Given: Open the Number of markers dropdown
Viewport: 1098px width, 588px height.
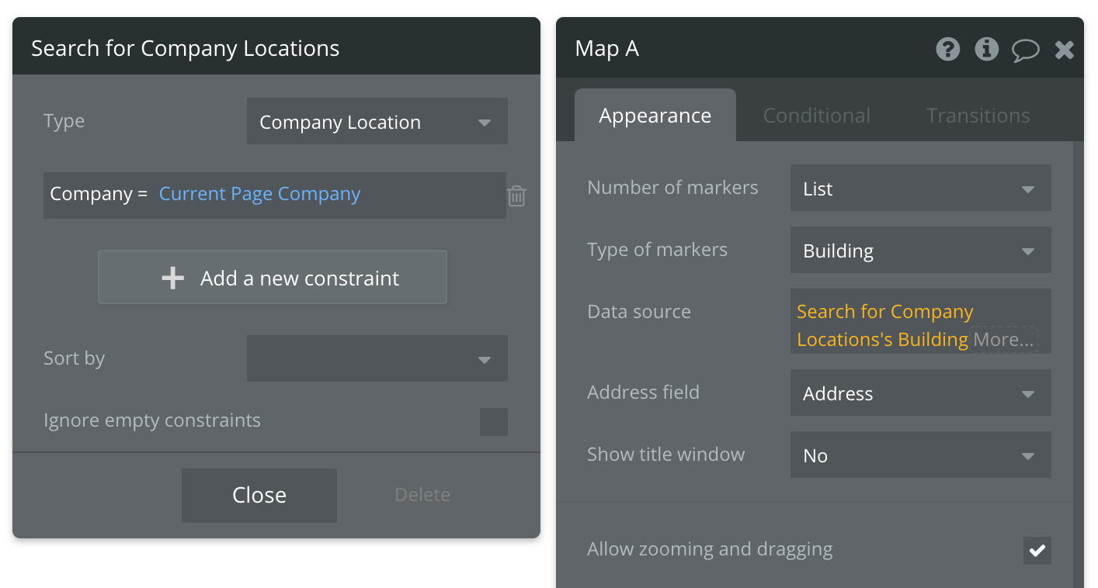Looking at the screenshot, I should coord(920,189).
